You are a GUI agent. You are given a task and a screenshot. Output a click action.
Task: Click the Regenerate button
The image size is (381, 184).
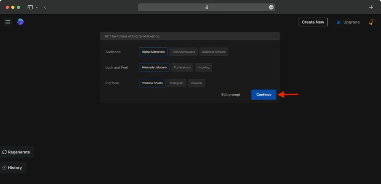(x=17, y=152)
